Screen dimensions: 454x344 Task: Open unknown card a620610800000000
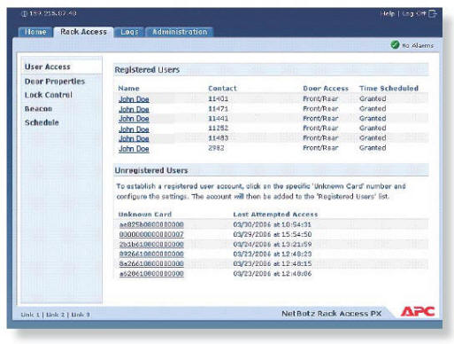click(151, 274)
